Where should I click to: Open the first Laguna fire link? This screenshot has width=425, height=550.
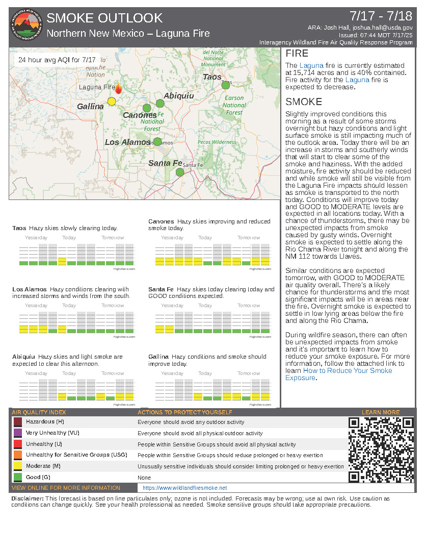311,66
